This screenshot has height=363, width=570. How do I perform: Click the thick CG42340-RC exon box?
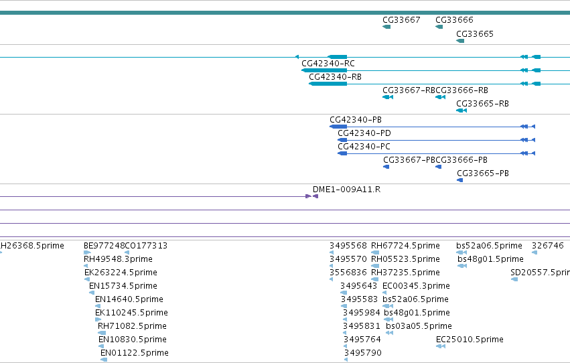[x=324, y=70]
